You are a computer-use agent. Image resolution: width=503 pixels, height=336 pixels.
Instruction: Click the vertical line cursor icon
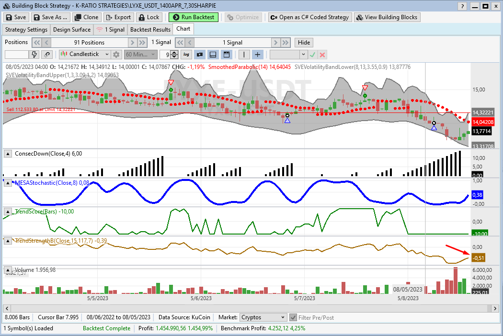pos(244,55)
